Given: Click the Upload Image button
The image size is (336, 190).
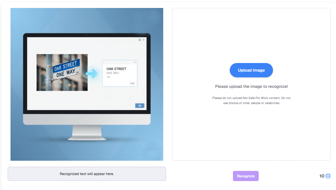Looking at the screenshot, I should (251, 70).
